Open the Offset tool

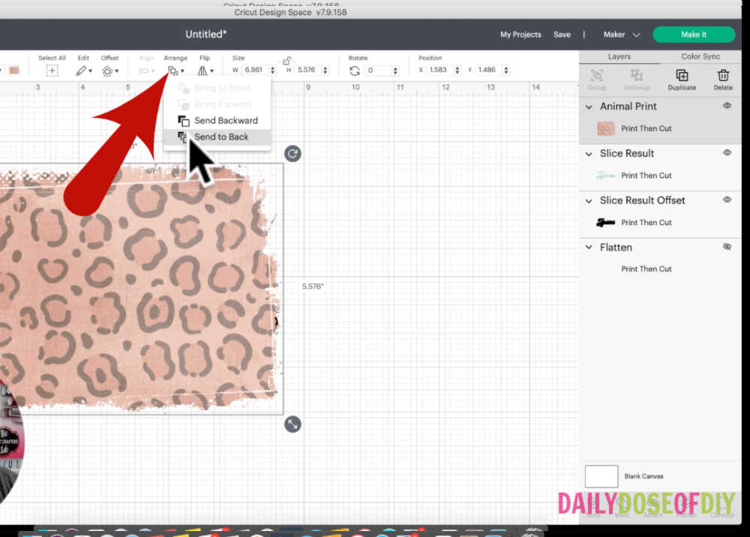[106, 69]
